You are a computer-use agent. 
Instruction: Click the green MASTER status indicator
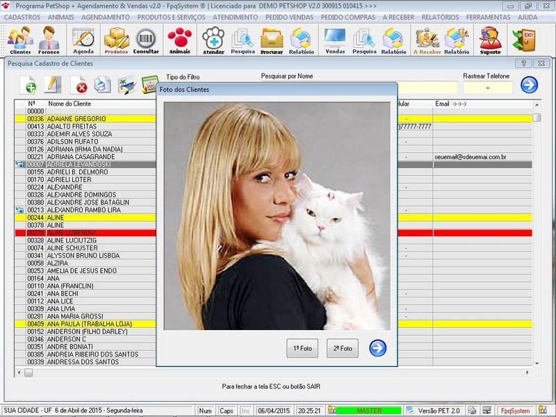tap(369, 411)
